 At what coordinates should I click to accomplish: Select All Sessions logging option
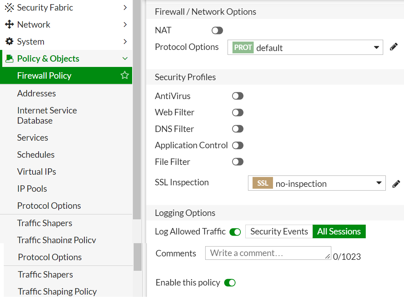[339, 231]
